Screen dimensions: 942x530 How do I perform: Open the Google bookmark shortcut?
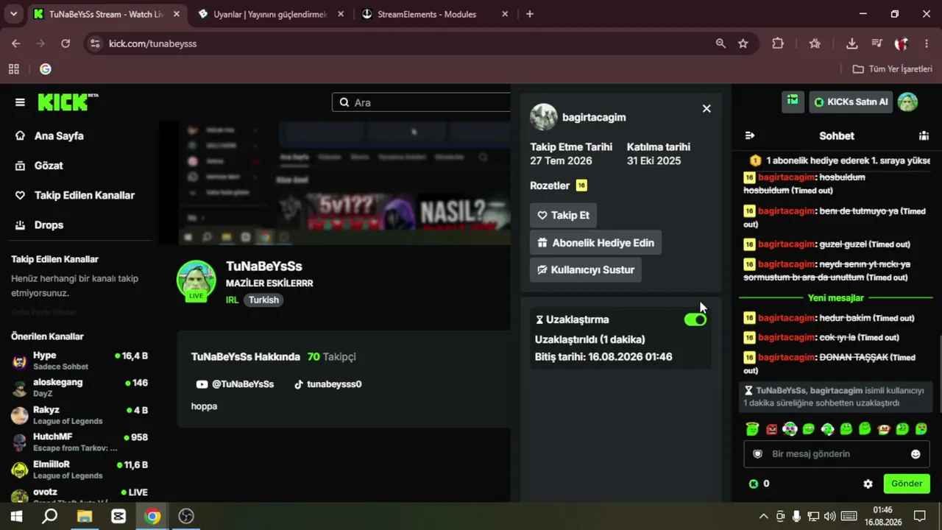(x=46, y=68)
